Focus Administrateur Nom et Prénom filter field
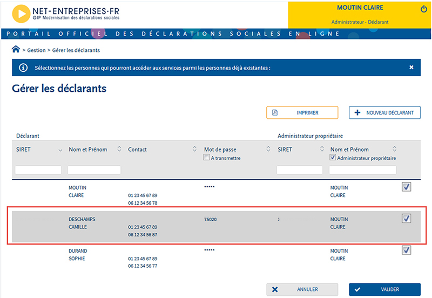Screen dimensions: 432x298 coord(362,170)
